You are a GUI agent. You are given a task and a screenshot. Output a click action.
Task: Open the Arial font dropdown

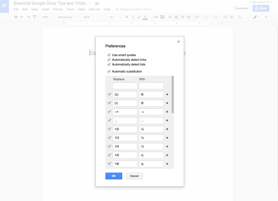click(93, 17)
